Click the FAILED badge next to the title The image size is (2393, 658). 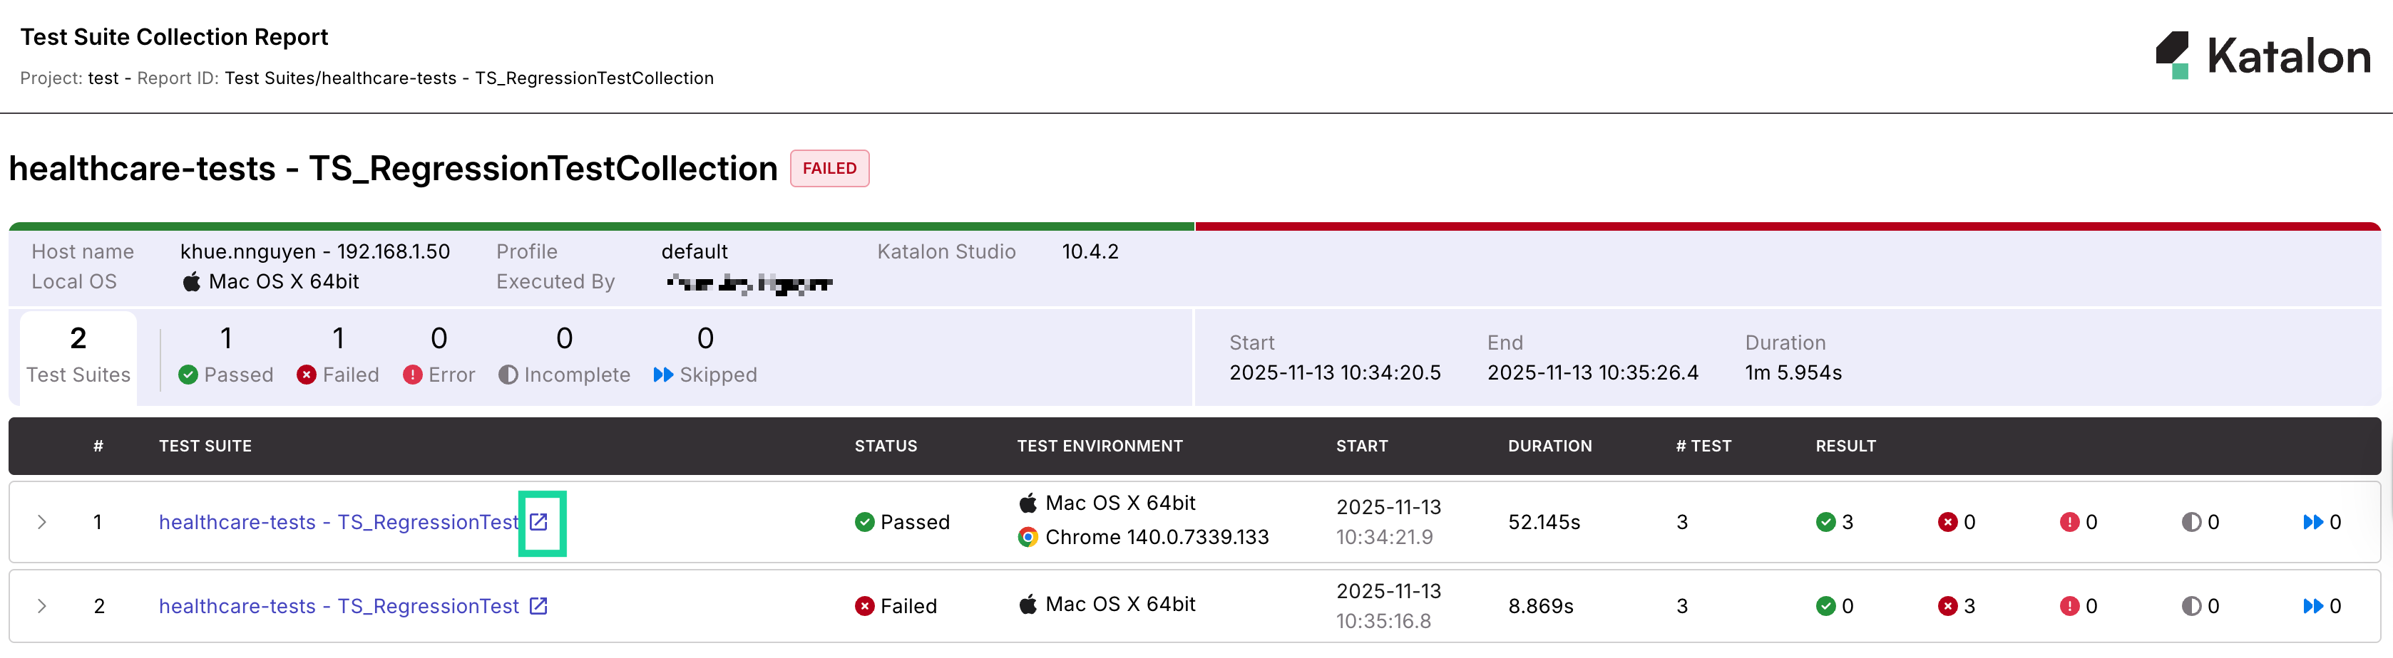coord(829,168)
